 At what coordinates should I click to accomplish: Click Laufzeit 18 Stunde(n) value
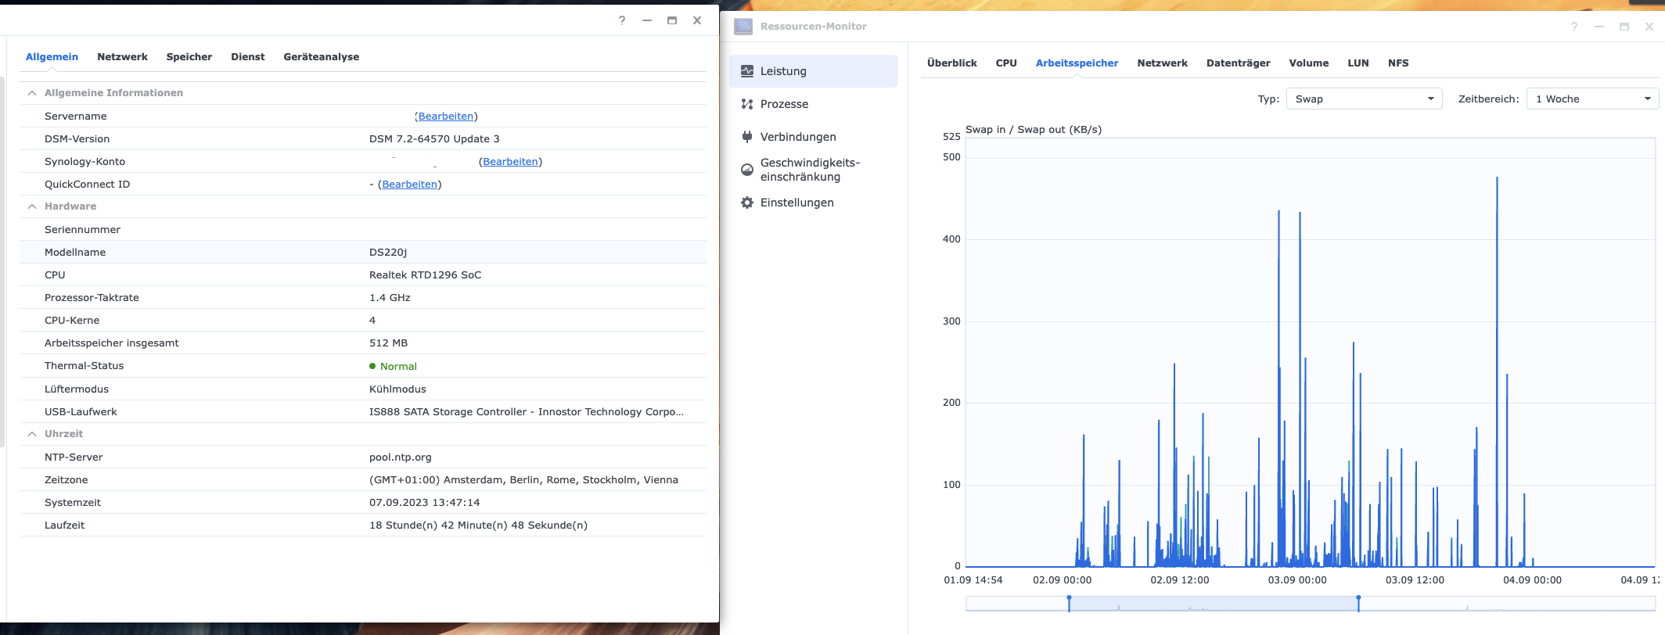[478, 526]
